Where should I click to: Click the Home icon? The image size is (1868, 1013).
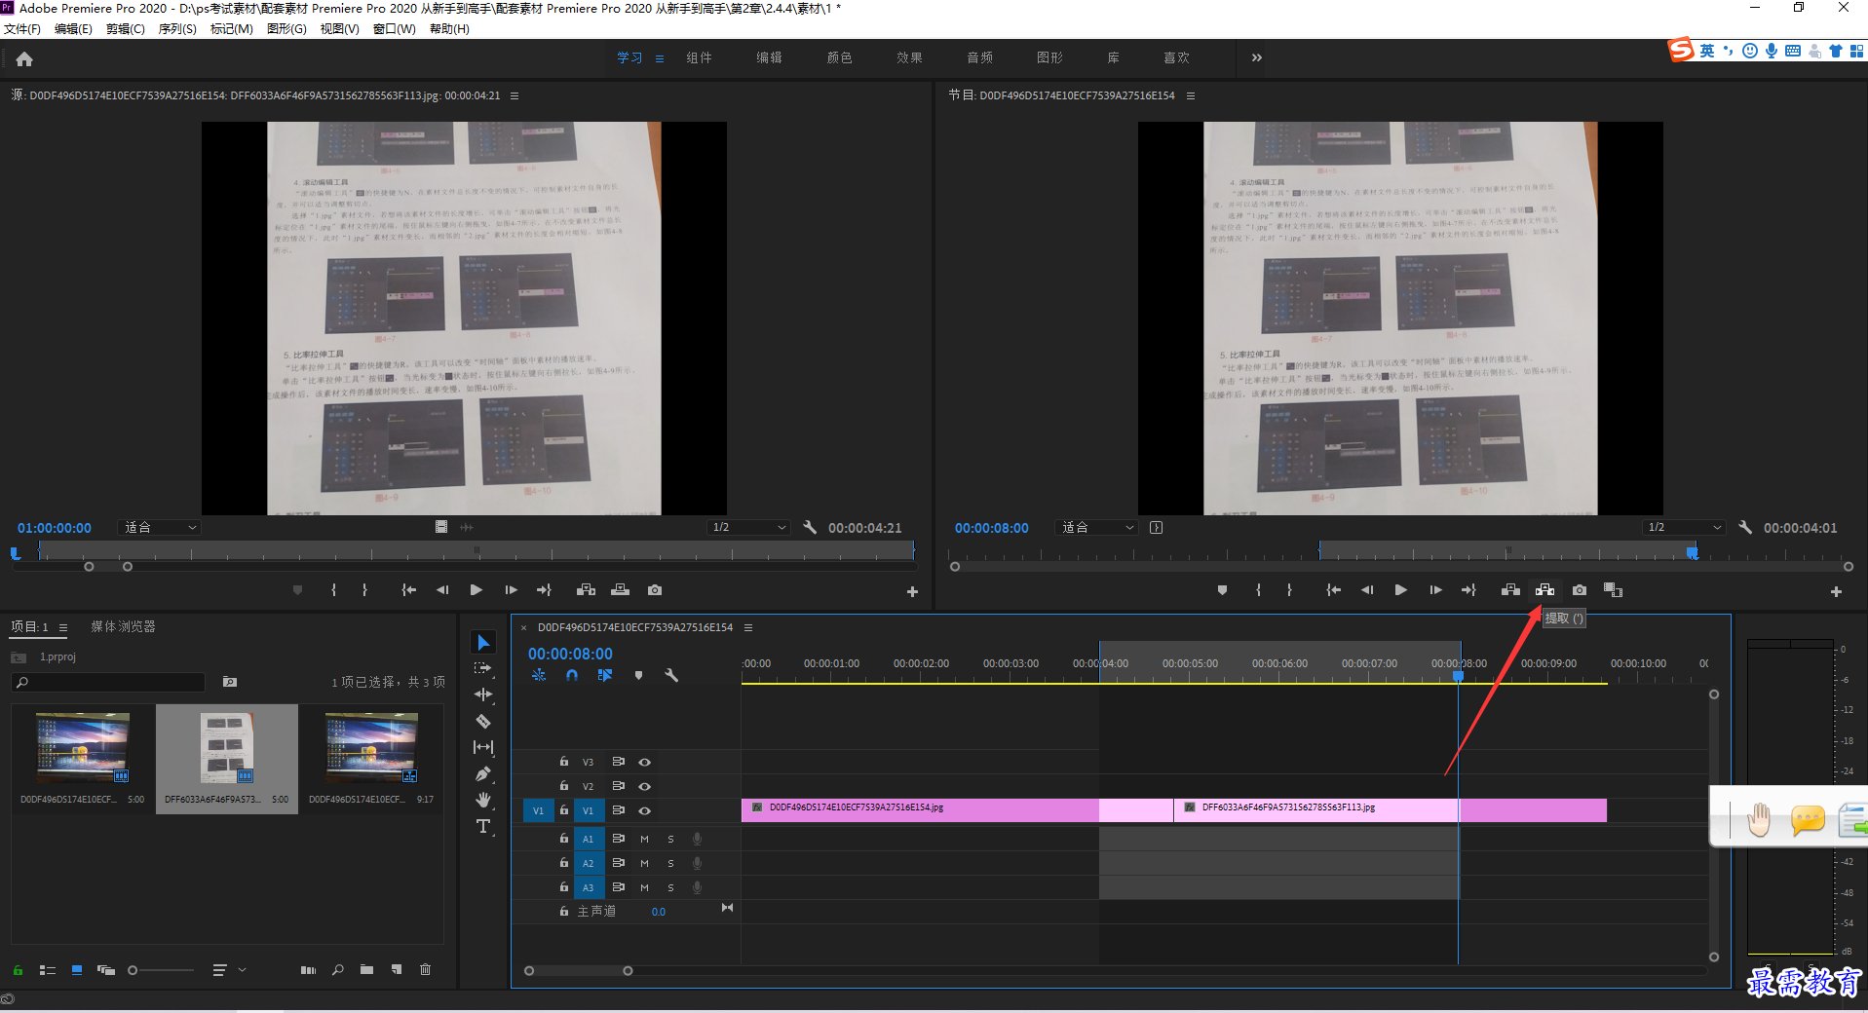click(24, 58)
